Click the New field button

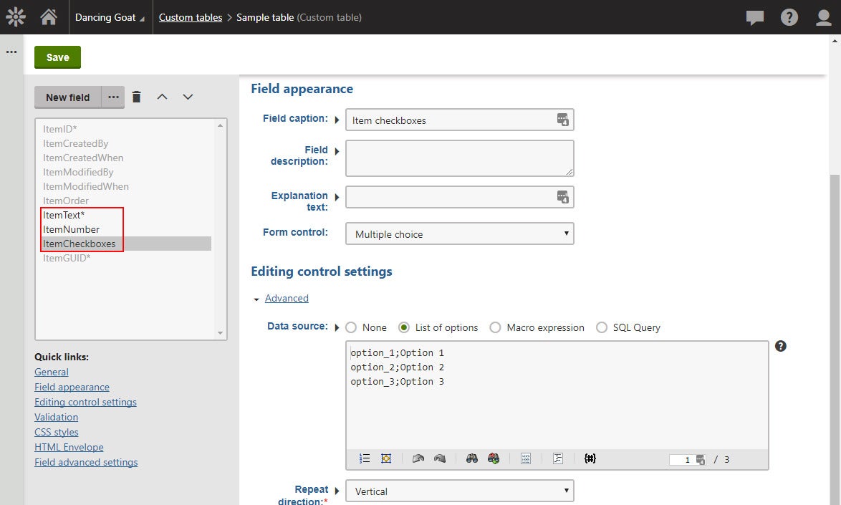click(67, 97)
